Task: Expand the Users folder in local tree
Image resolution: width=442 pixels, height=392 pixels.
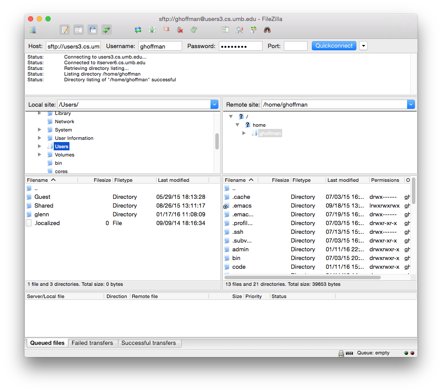Action: (39, 146)
